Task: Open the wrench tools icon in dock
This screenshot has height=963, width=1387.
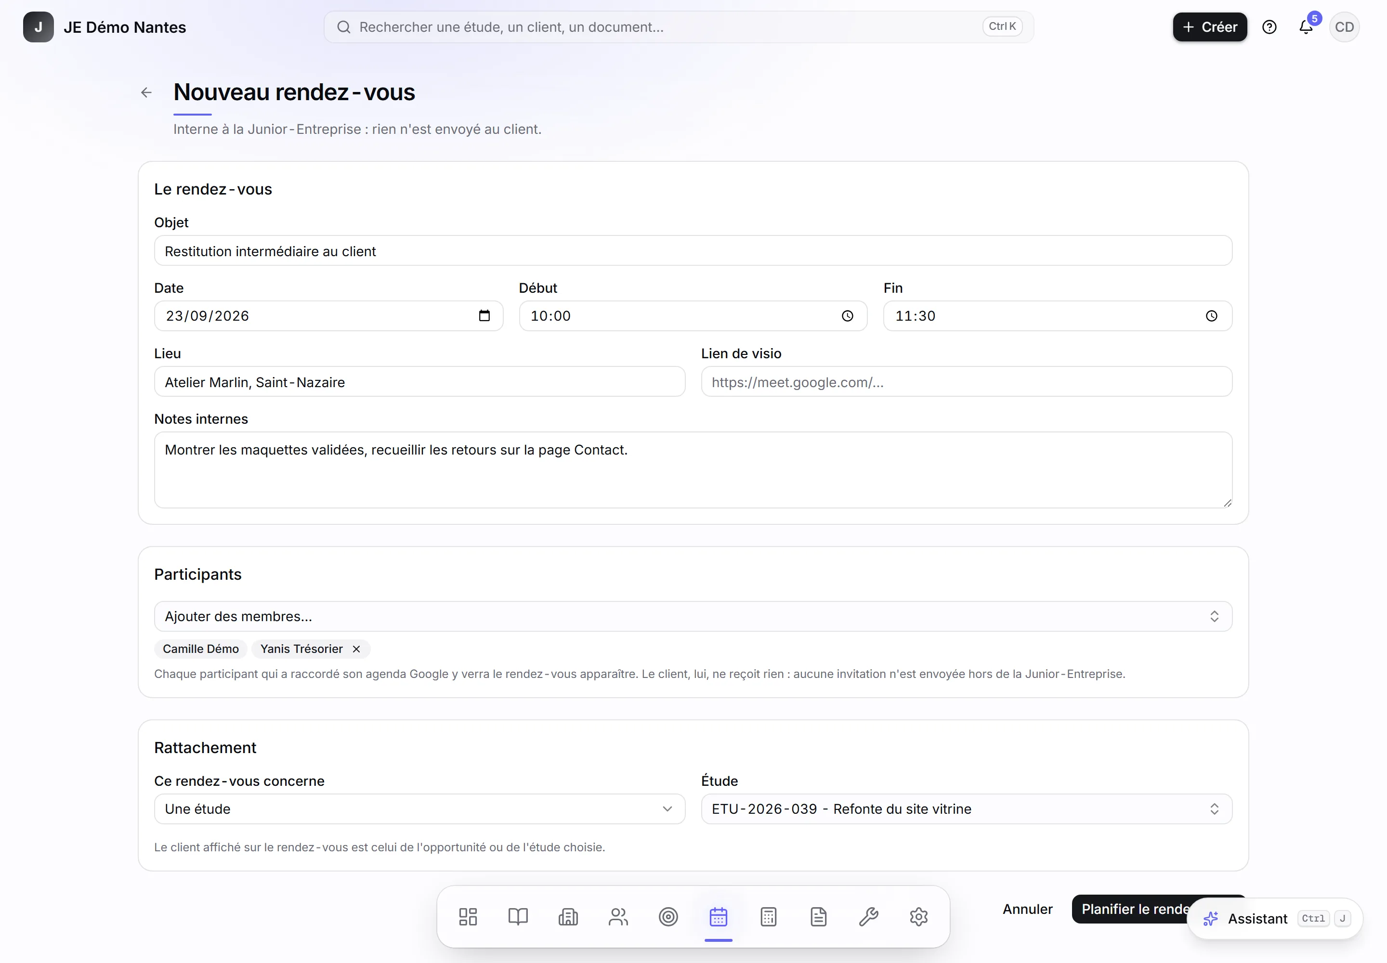Action: (868, 917)
